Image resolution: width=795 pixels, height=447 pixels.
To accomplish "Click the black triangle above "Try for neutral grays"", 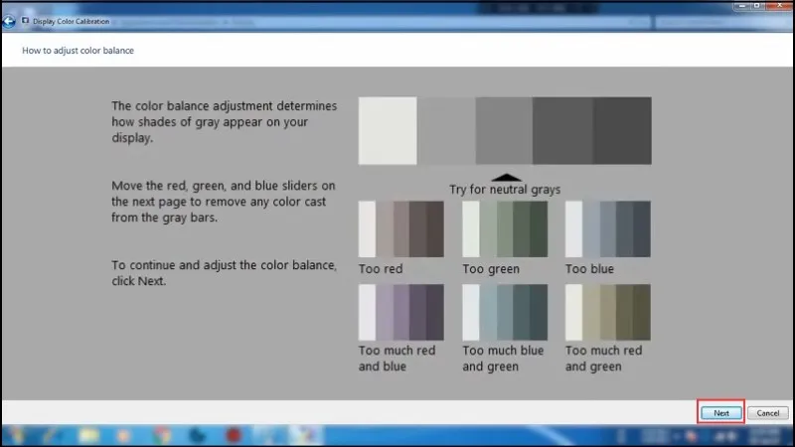I will click(504, 175).
